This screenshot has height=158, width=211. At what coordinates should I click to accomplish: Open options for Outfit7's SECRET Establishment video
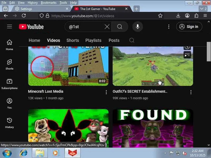pyautogui.click(x=191, y=92)
